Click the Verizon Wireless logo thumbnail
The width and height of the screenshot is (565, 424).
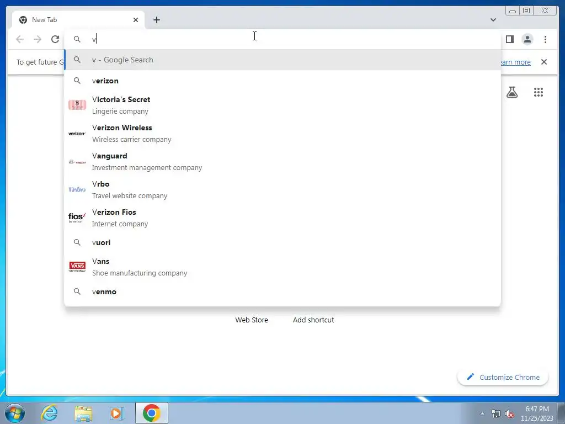tap(77, 134)
